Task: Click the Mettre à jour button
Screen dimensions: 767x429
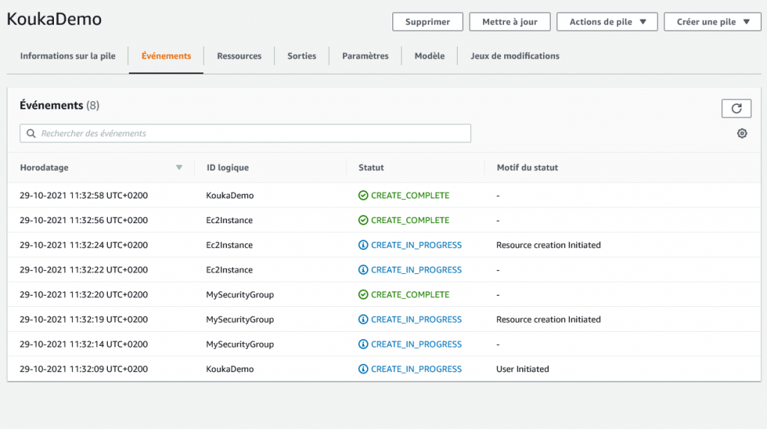Action: (x=509, y=22)
